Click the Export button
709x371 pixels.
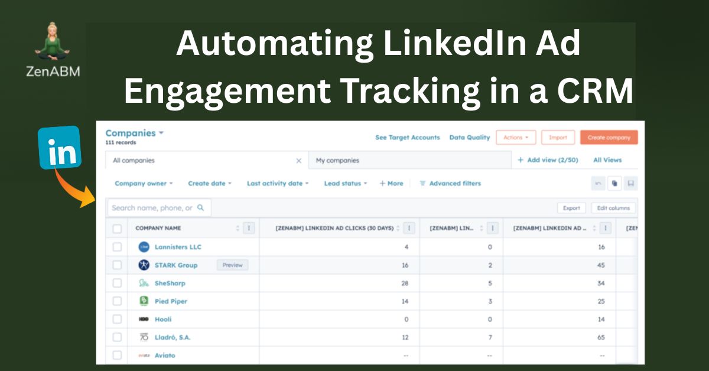(571, 208)
